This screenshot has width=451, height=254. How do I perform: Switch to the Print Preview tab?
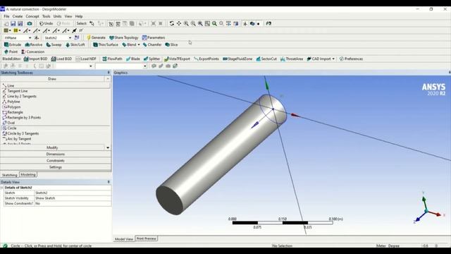tap(147, 238)
